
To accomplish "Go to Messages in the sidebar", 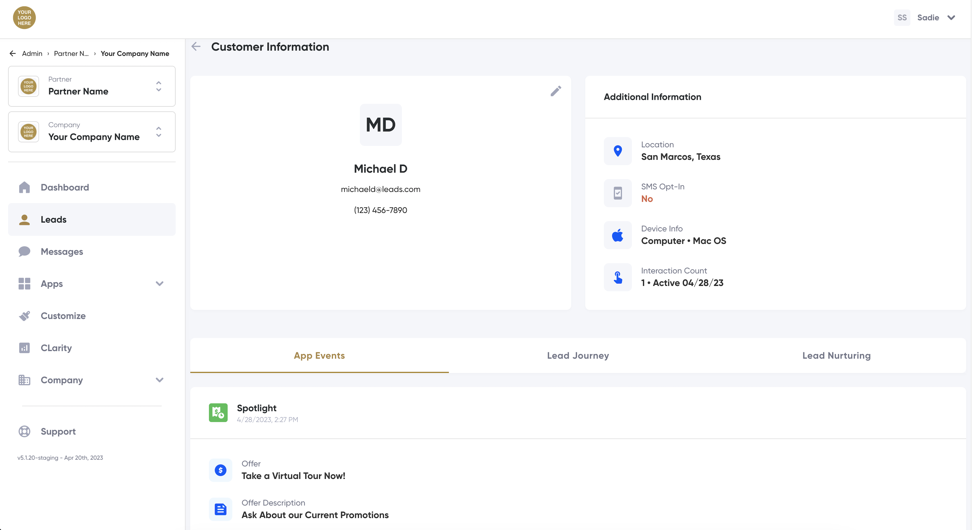I will pyautogui.click(x=62, y=252).
